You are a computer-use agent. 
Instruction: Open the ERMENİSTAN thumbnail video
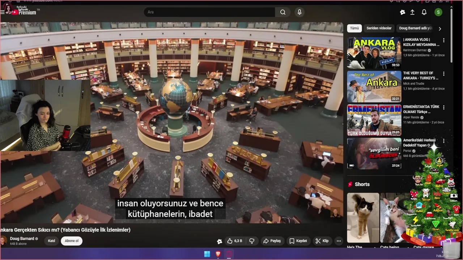(374, 120)
